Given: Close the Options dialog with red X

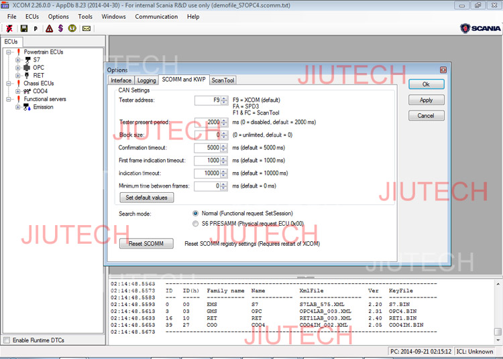Looking at the screenshot, I should pyautogui.click(x=443, y=70).
